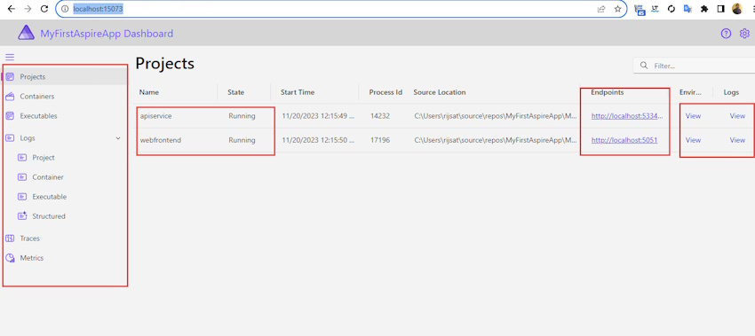Click the Source Location column header

[x=440, y=92]
